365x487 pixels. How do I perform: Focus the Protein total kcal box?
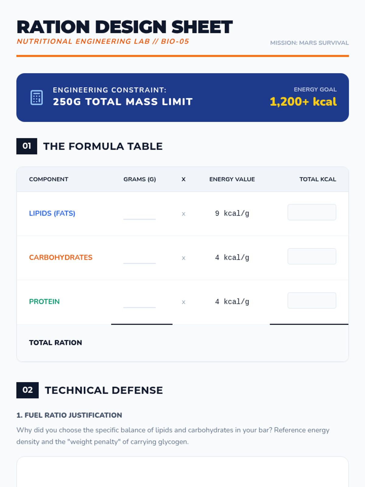(x=312, y=300)
